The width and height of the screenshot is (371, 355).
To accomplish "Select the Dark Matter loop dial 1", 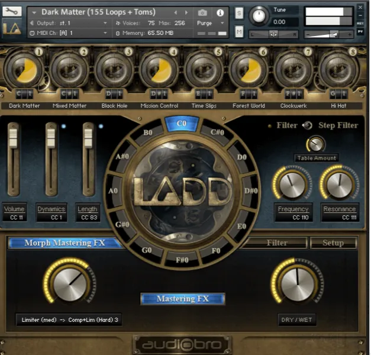I will 24,70.
